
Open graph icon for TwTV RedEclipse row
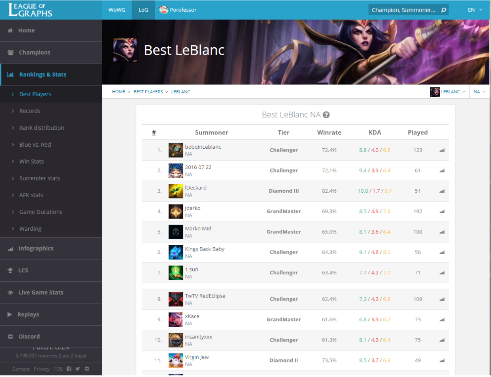442,299
